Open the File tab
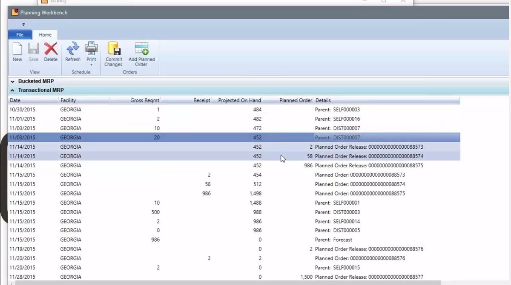Image resolution: width=511 pixels, height=285 pixels. [20, 35]
